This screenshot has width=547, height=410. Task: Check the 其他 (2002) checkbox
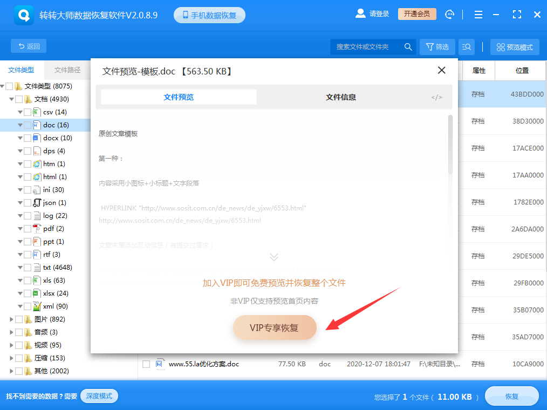point(19,371)
